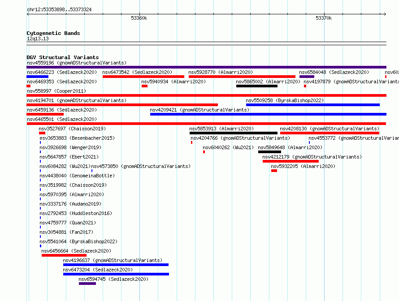The image size is (399, 301).
Task: Open nsv5932205 (Almarri2020) variant
Action: point(303,166)
